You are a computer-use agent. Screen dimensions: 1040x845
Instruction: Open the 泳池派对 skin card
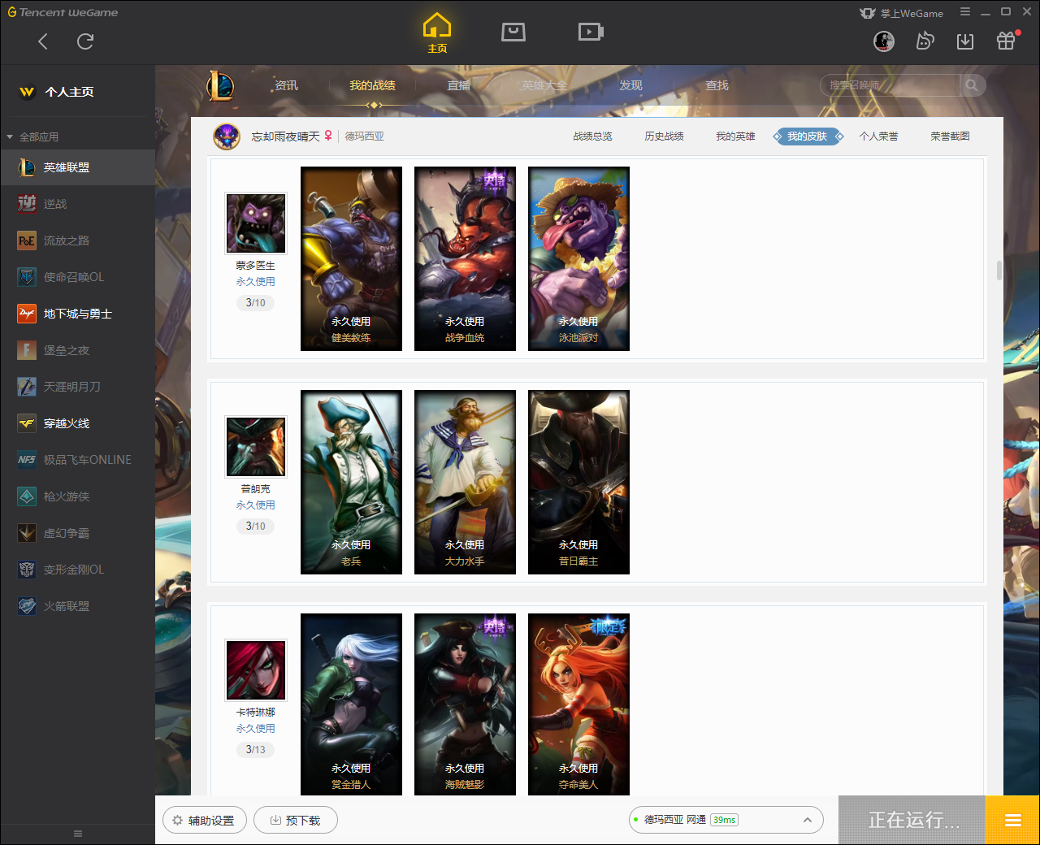578,259
